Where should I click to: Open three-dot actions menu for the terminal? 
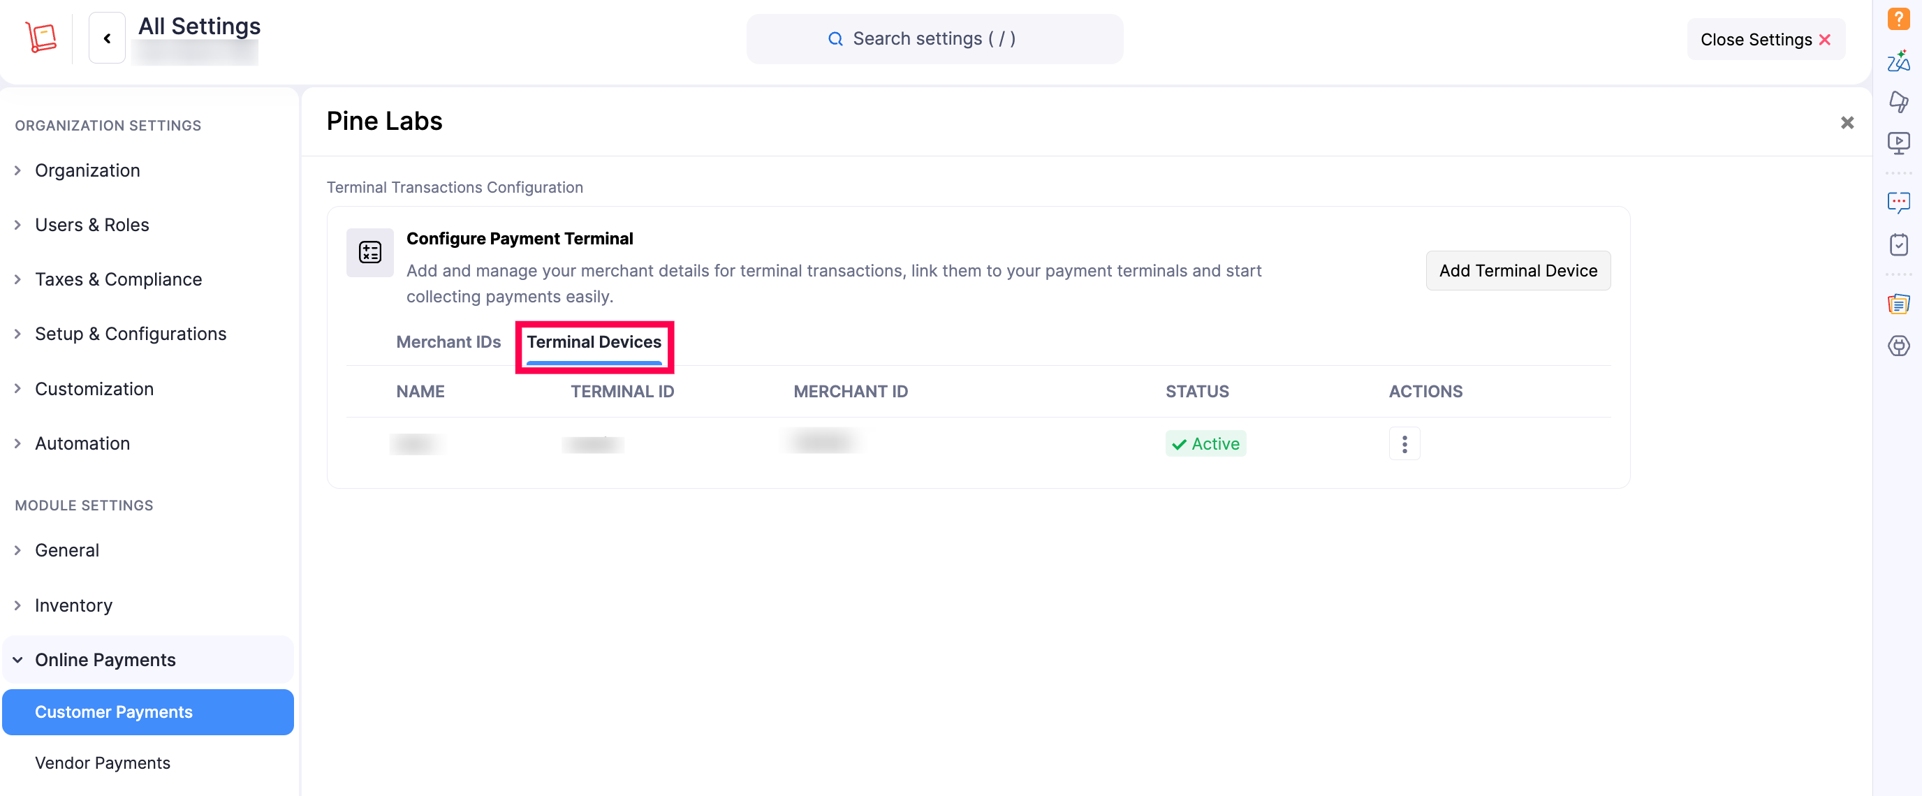1404,444
